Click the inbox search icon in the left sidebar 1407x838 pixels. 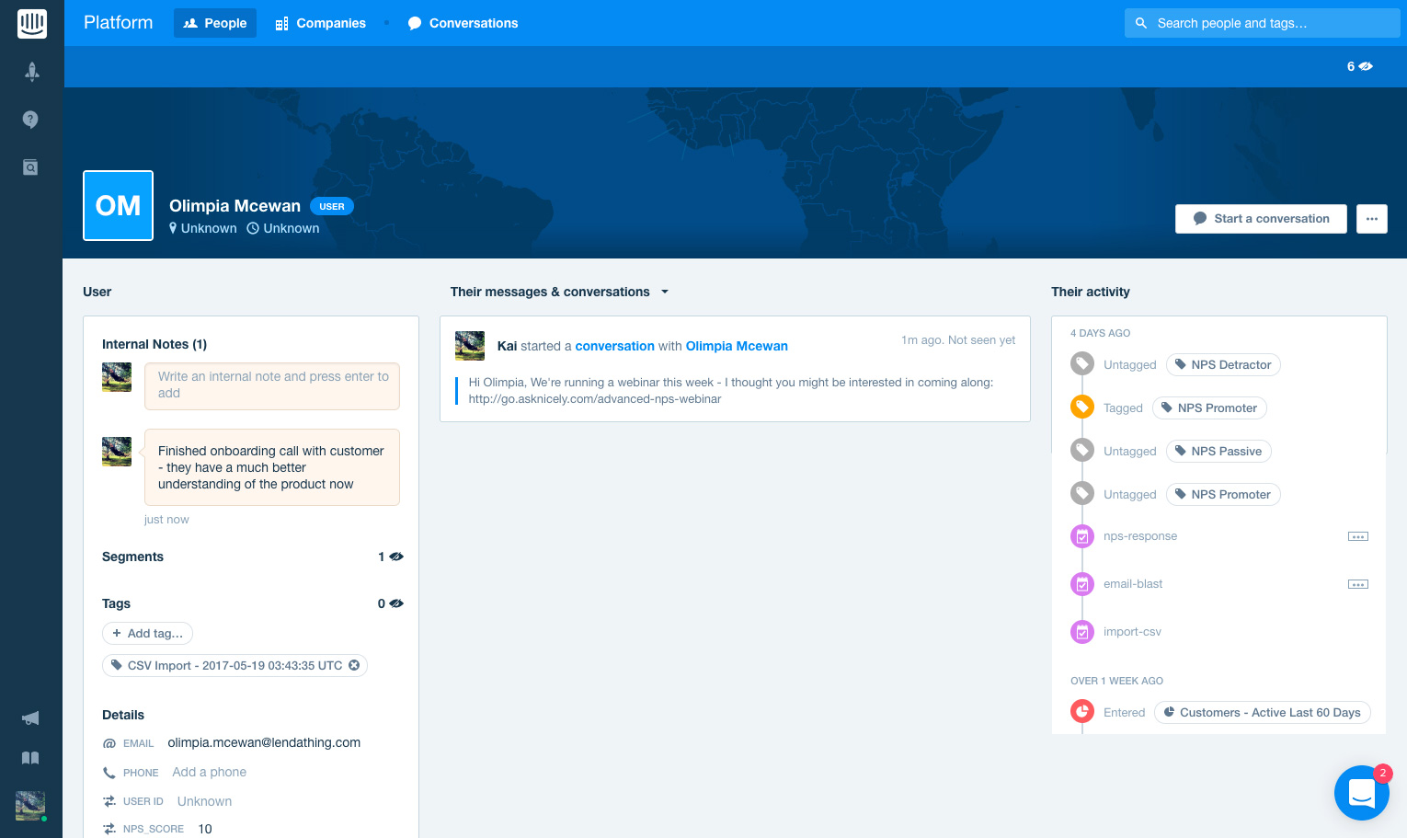coord(30,166)
